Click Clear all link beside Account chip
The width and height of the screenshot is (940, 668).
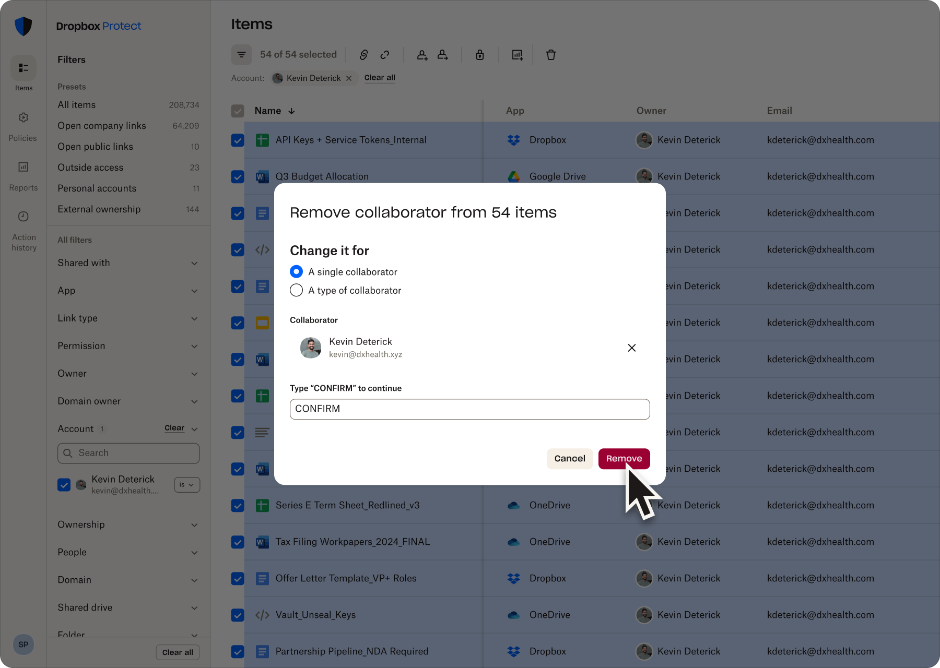click(380, 78)
